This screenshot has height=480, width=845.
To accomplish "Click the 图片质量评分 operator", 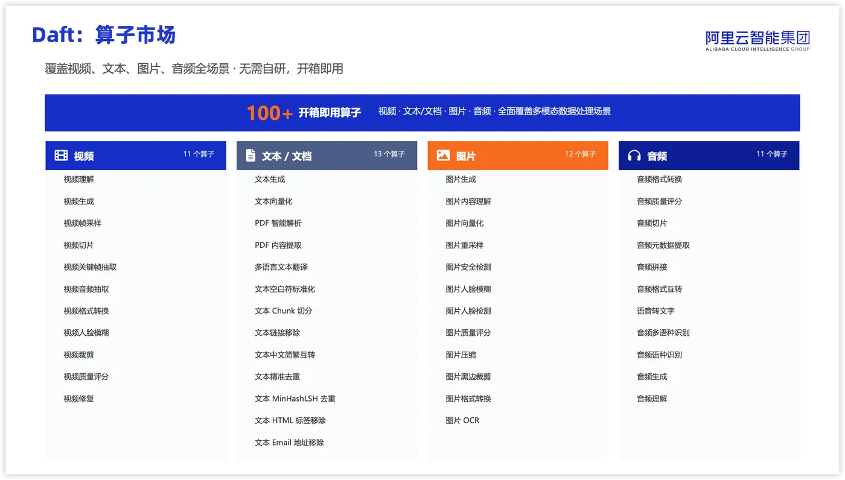I will pyautogui.click(x=468, y=333).
